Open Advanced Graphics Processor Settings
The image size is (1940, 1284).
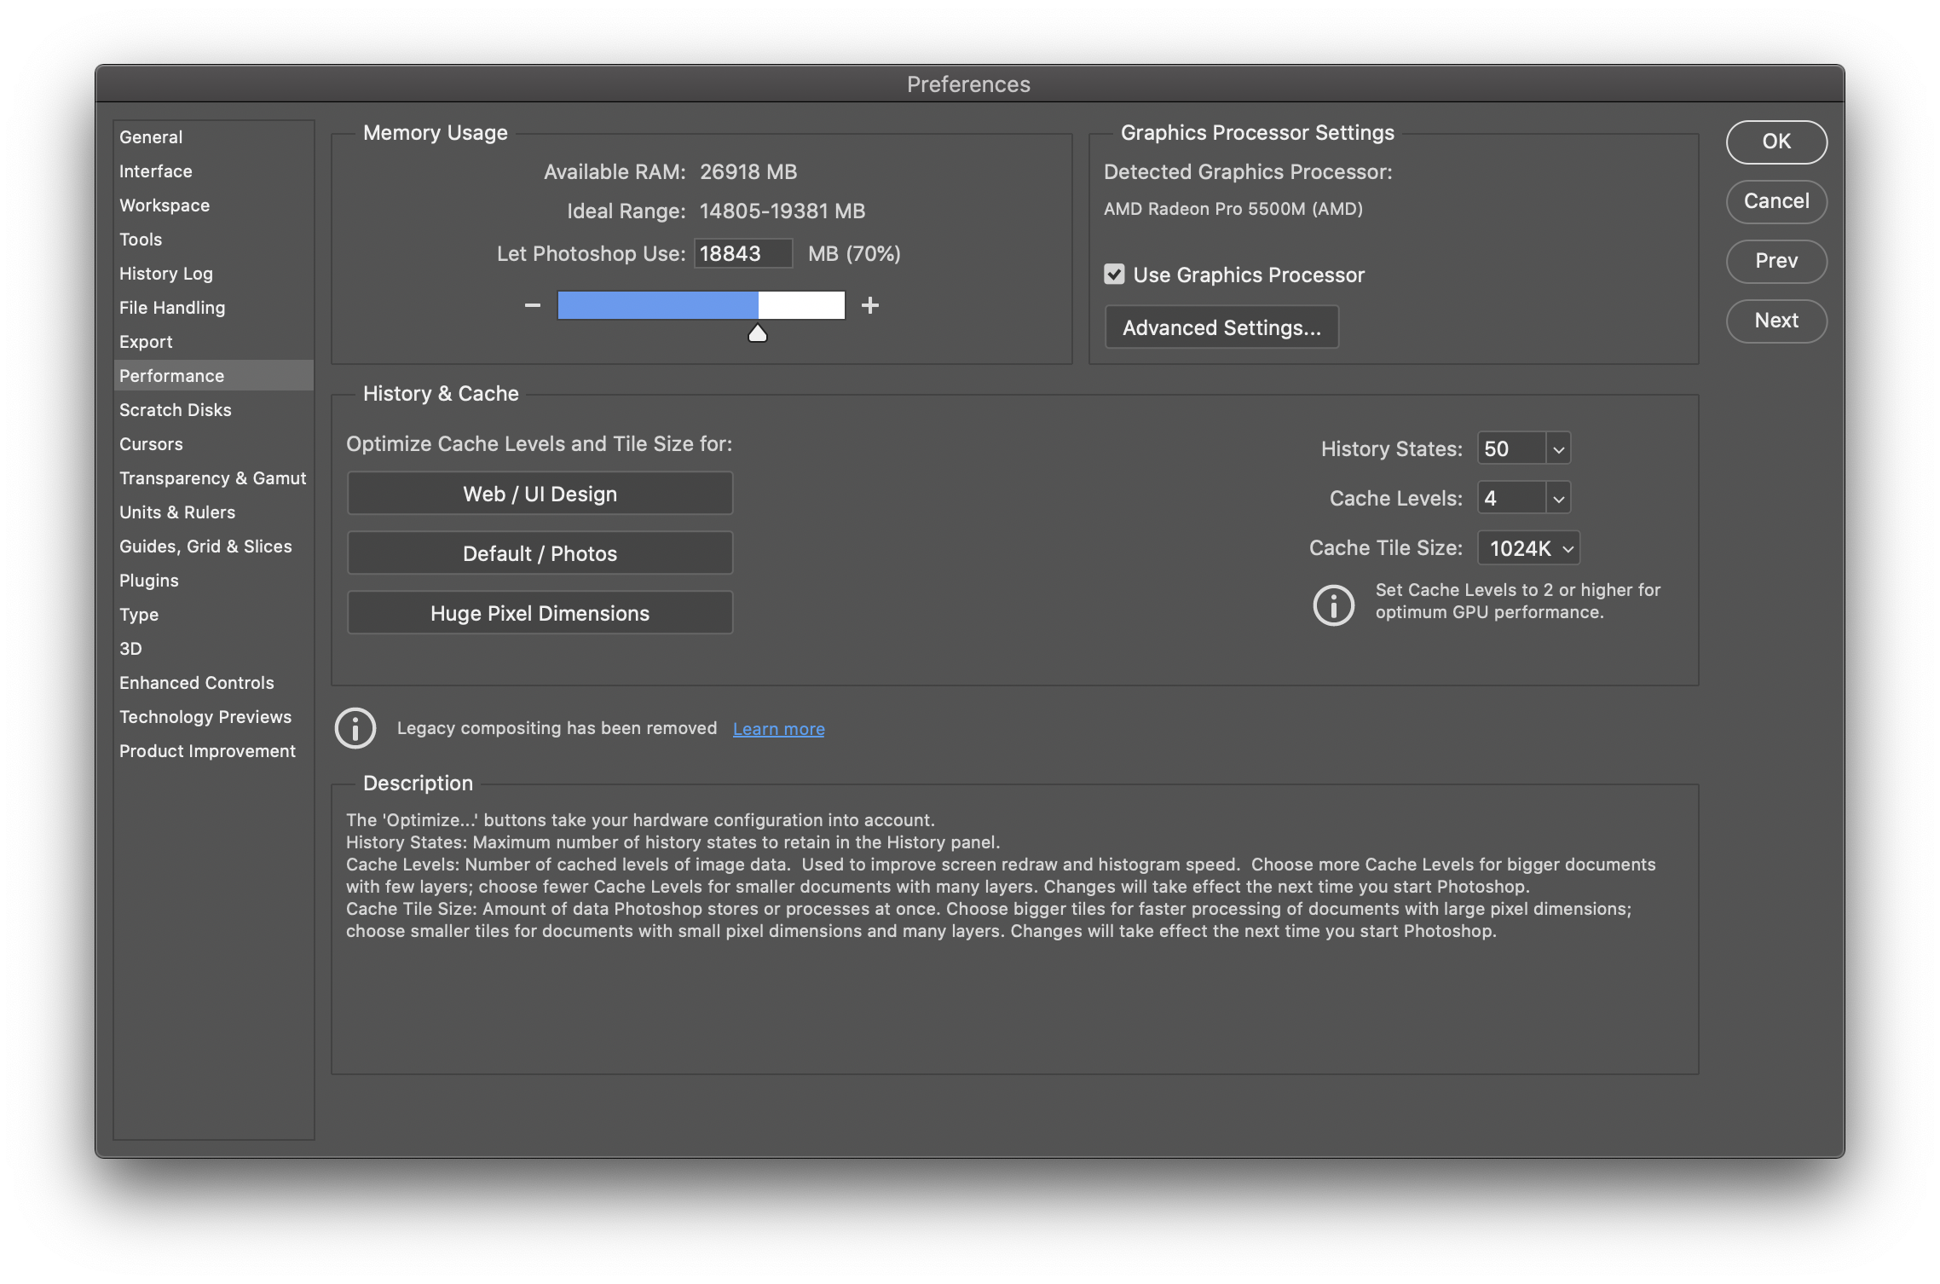[1221, 327]
